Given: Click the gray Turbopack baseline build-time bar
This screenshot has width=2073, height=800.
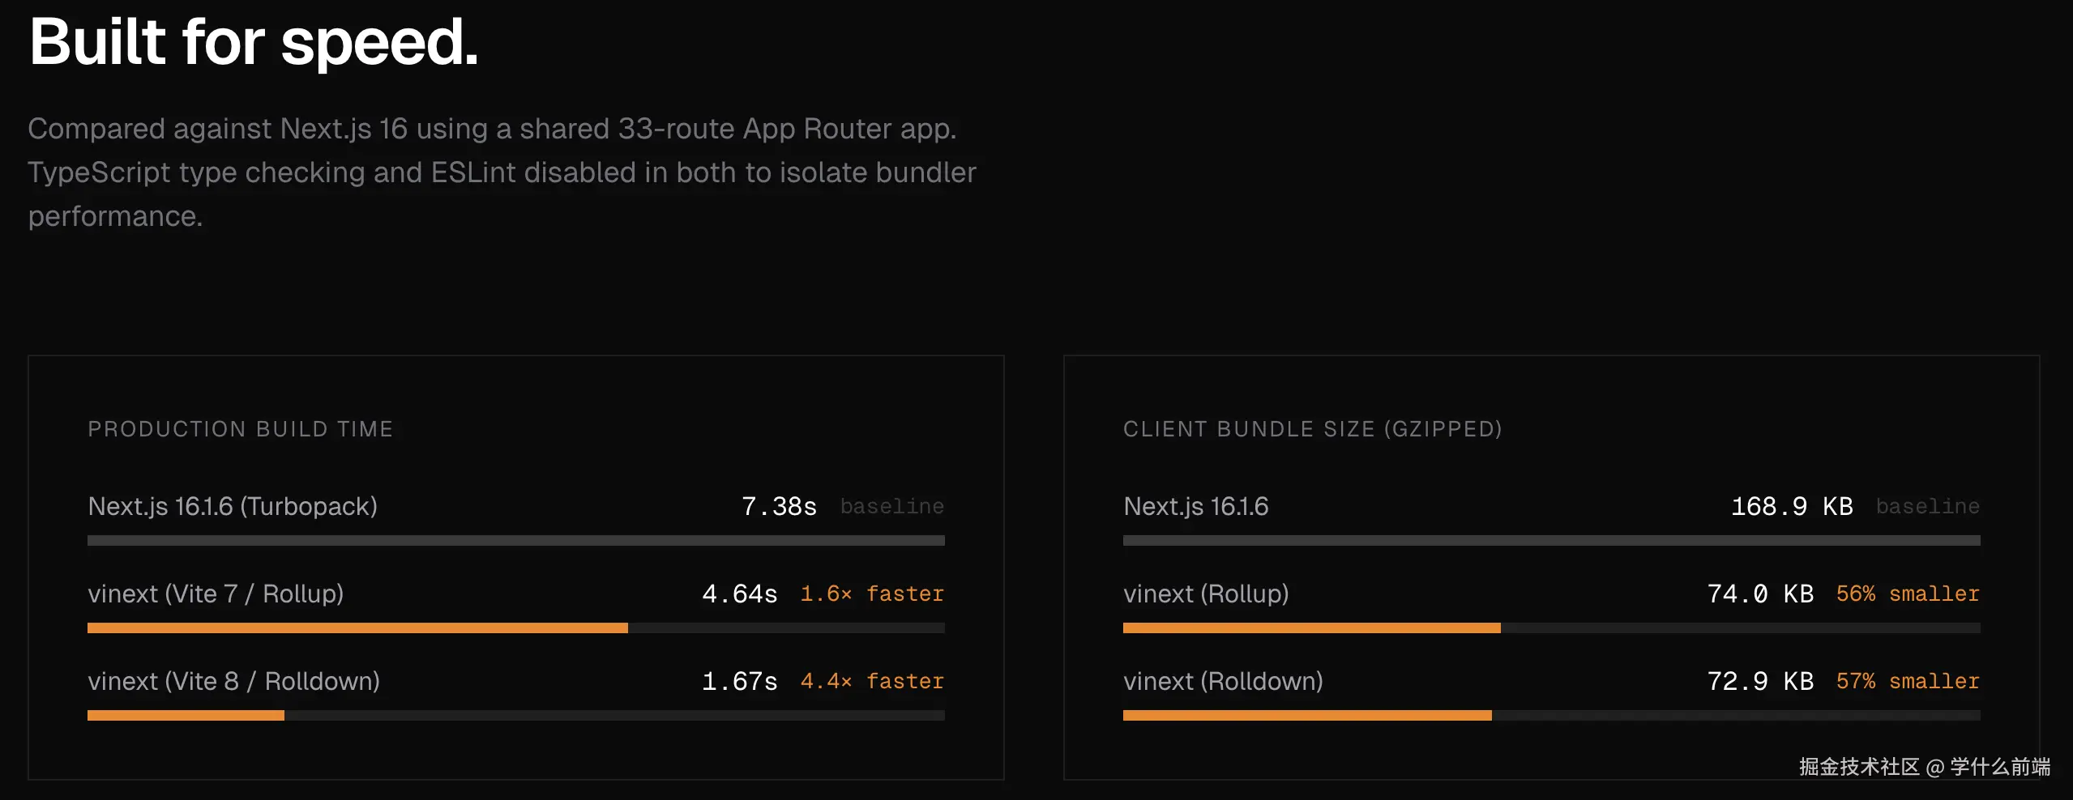Looking at the screenshot, I should click(x=515, y=540).
